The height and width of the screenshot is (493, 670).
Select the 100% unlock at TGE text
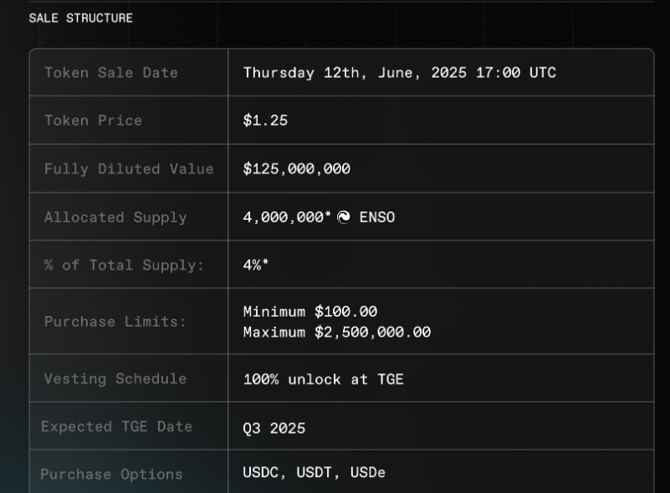[324, 379]
